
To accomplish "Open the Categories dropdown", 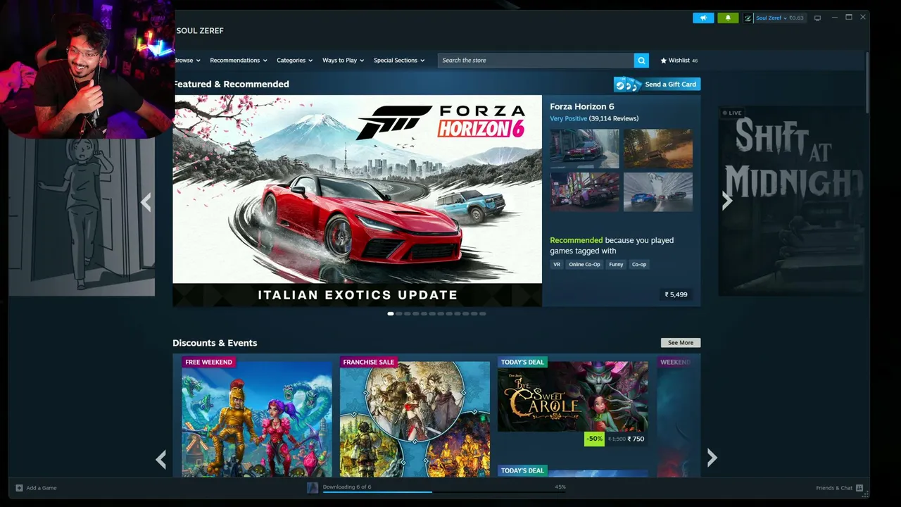I will pos(294,61).
